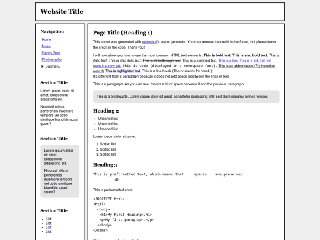Click the 'Heading 2' heading
The height and width of the screenshot is (240, 320).
click(x=105, y=111)
